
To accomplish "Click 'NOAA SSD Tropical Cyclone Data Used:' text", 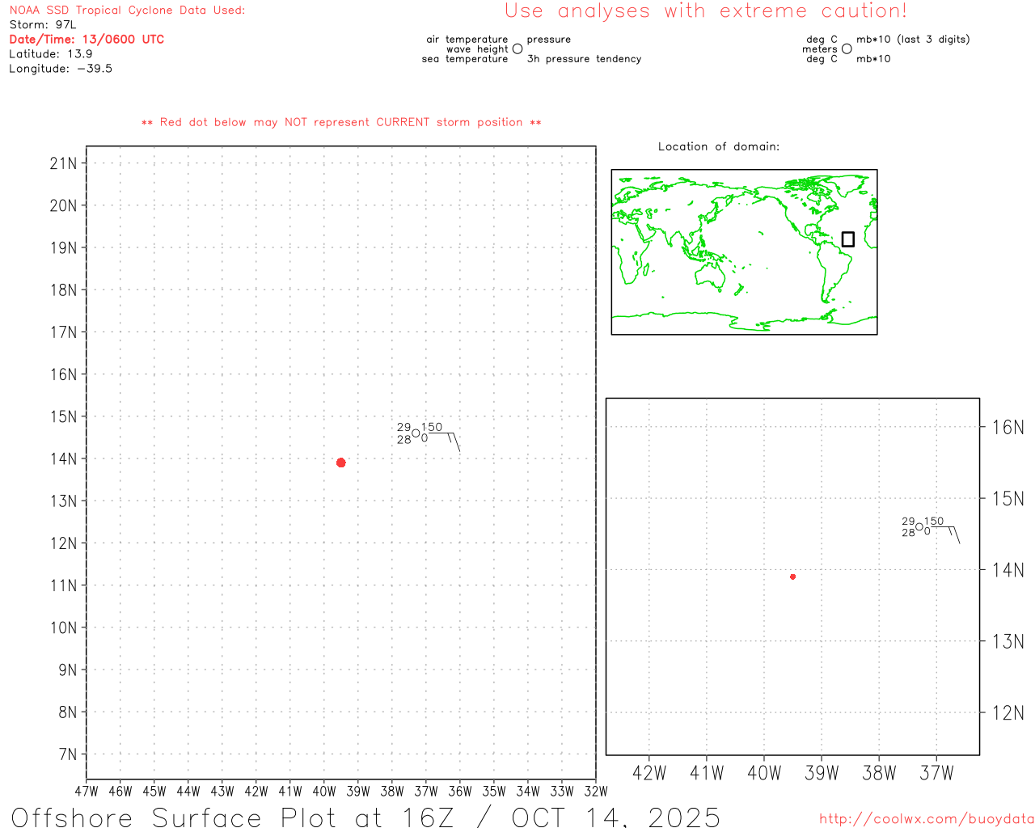I will point(127,11).
